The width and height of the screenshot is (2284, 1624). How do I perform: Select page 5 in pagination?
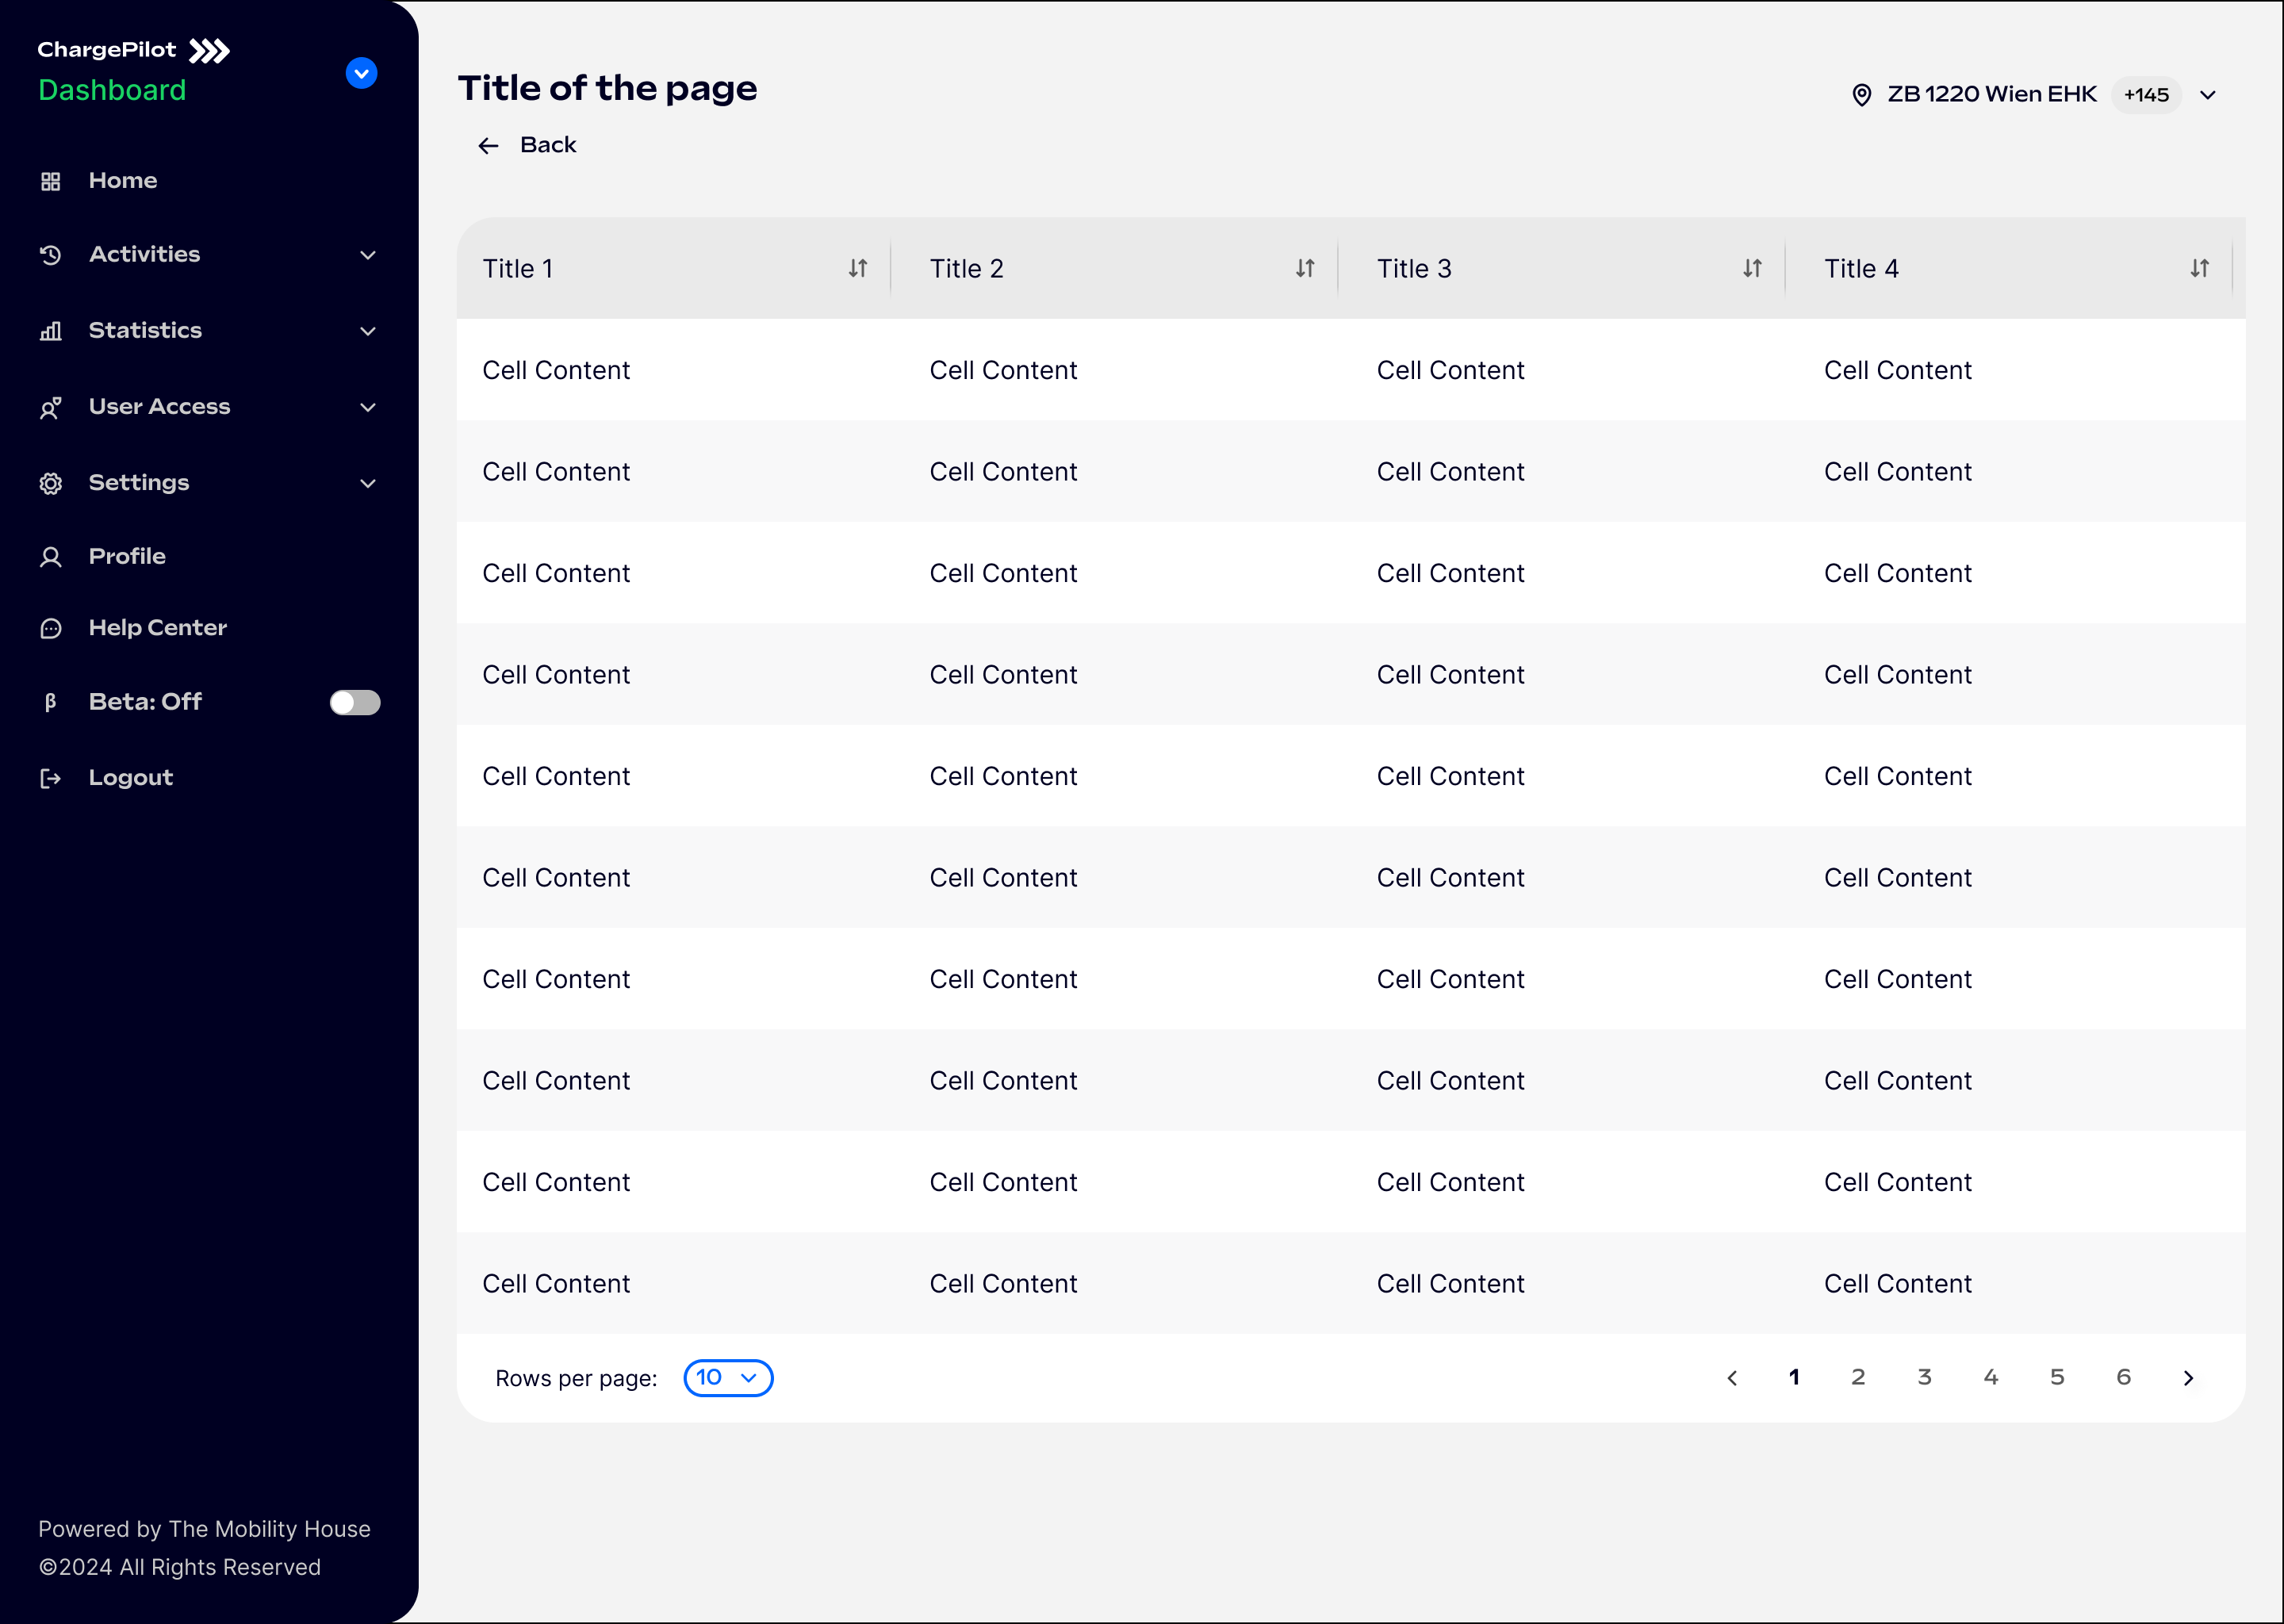coord(2057,1377)
